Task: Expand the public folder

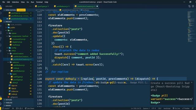Action: [x=6, y=28]
